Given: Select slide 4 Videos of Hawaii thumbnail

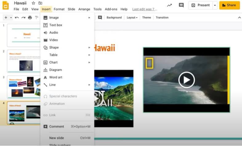Looking at the screenshot, I should pos(24,113).
